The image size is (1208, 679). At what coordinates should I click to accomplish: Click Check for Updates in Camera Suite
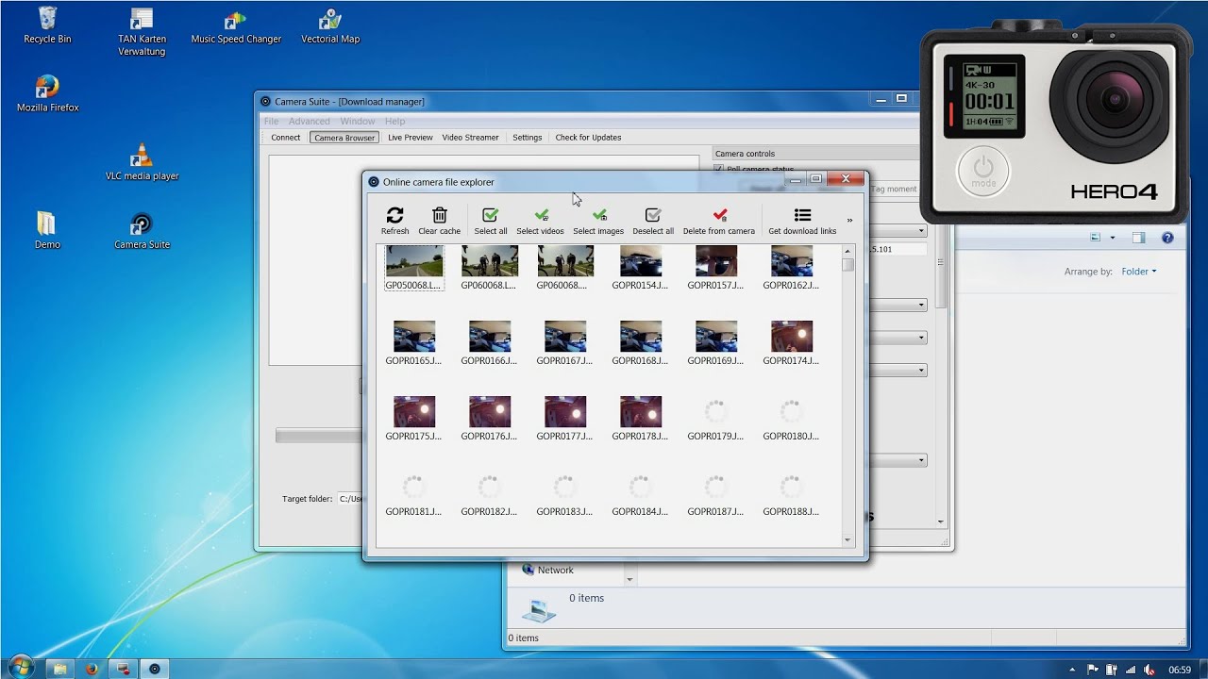(x=588, y=138)
